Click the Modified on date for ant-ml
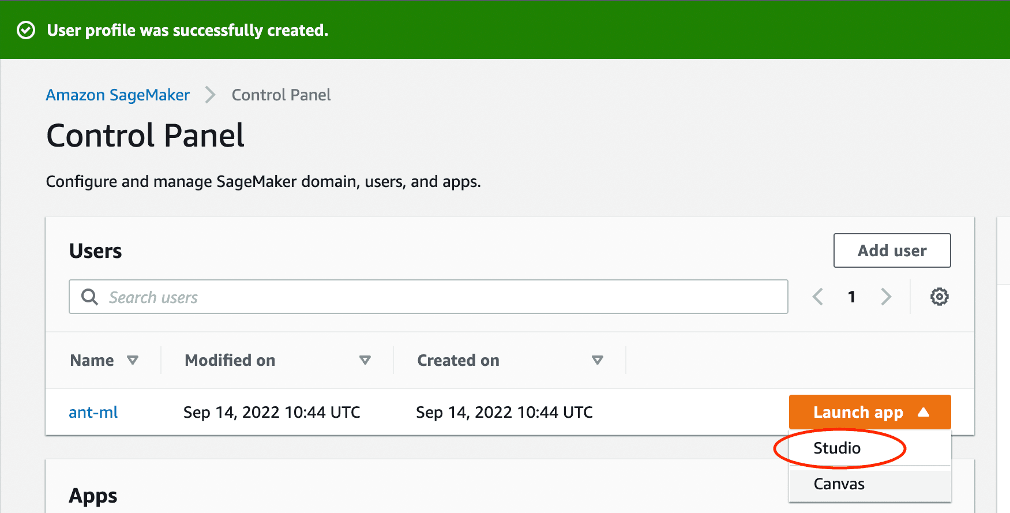The width and height of the screenshot is (1010, 513). pos(272,412)
